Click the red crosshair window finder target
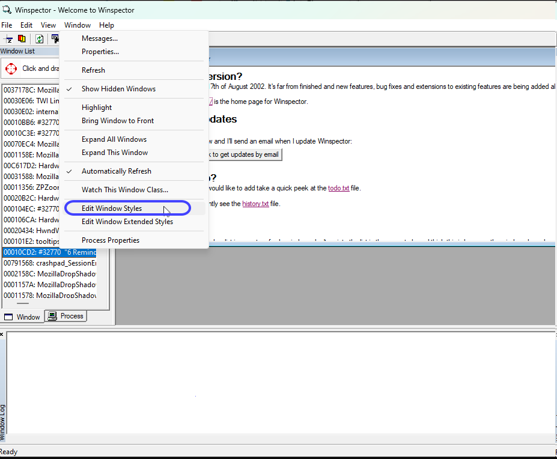 point(11,68)
